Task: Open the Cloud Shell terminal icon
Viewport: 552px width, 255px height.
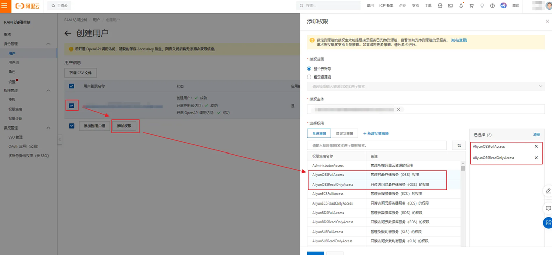Action: [450, 6]
